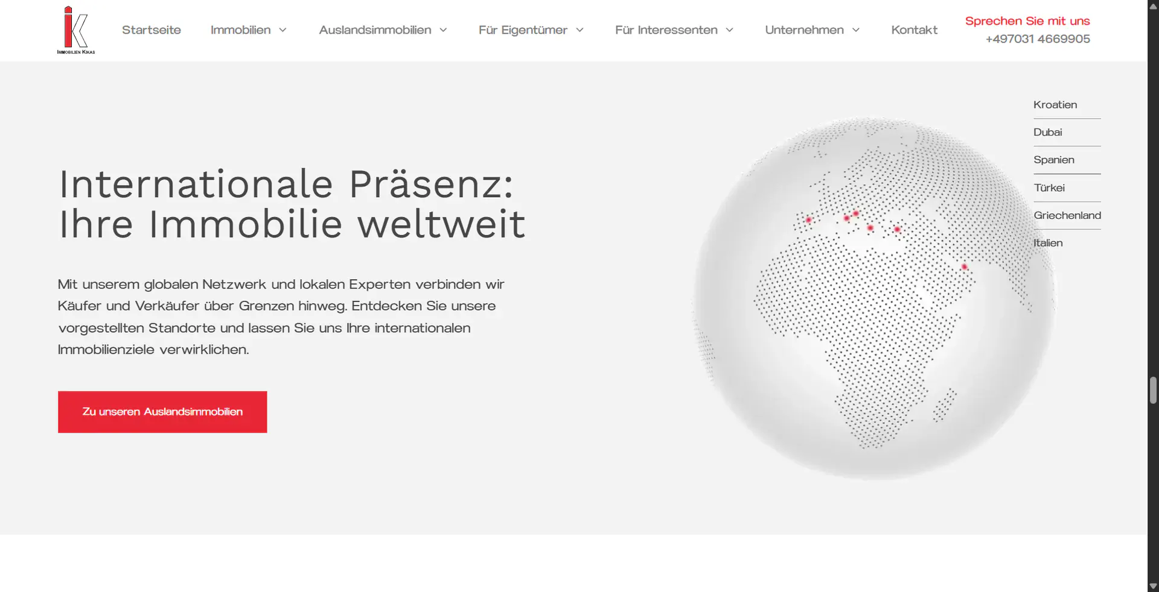
Task: Click Griechenland in the country list
Action: tap(1067, 215)
